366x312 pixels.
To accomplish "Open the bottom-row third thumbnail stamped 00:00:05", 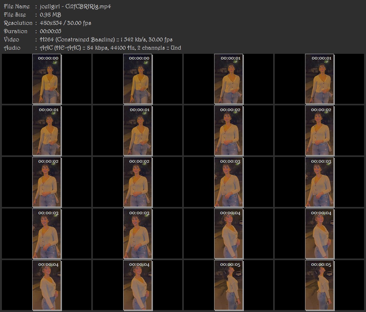I will [229, 286].
